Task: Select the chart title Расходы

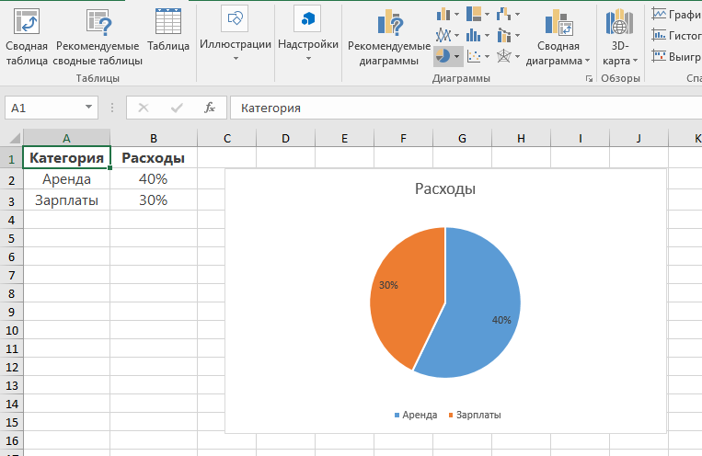Action: [x=445, y=188]
